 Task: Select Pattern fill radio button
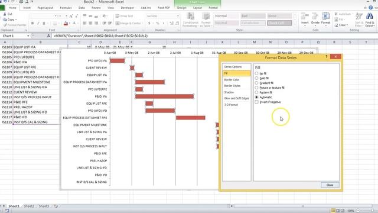[x=256, y=92]
